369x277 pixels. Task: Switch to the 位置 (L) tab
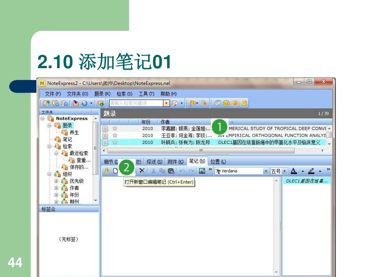click(218, 162)
